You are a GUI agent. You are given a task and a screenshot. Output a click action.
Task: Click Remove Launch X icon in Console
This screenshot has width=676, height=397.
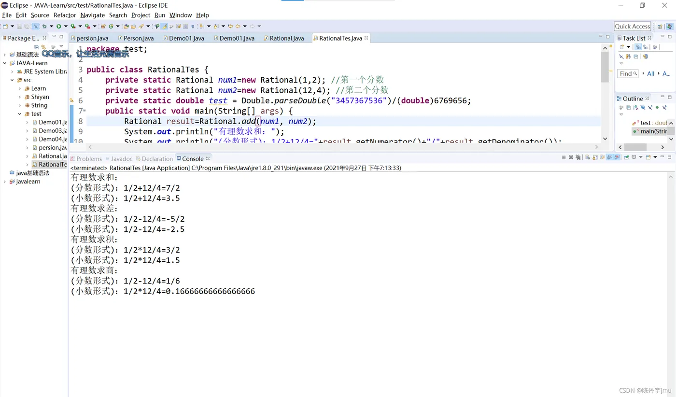571,157
